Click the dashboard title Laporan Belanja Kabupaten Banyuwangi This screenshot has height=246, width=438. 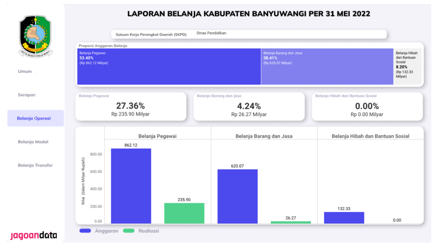pos(249,14)
